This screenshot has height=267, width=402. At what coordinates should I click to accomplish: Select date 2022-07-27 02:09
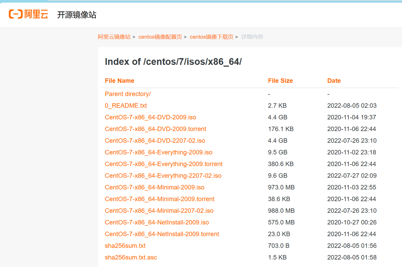(352, 175)
